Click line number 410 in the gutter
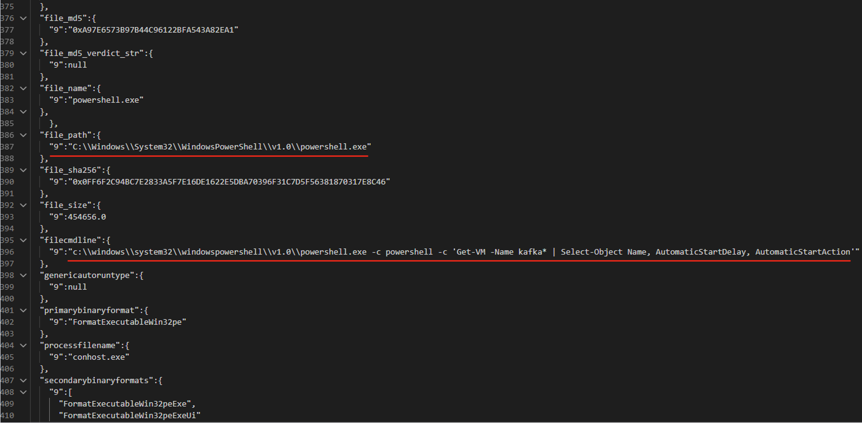The height and width of the screenshot is (423, 862). pyautogui.click(x=7, y=415)
